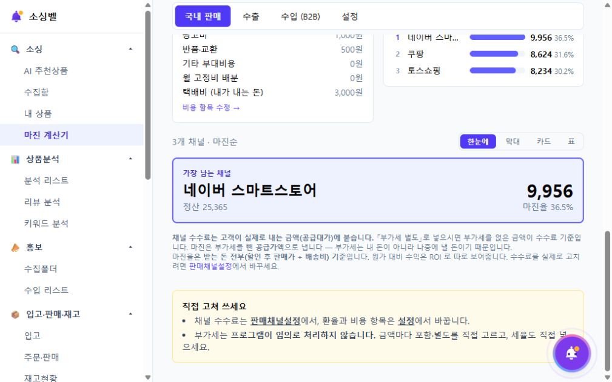Image resolution: width=612 pixels, height=382 pixels.
Task: Click the 마진율 36.5% text in the card
Action: (x=548, y=207)
